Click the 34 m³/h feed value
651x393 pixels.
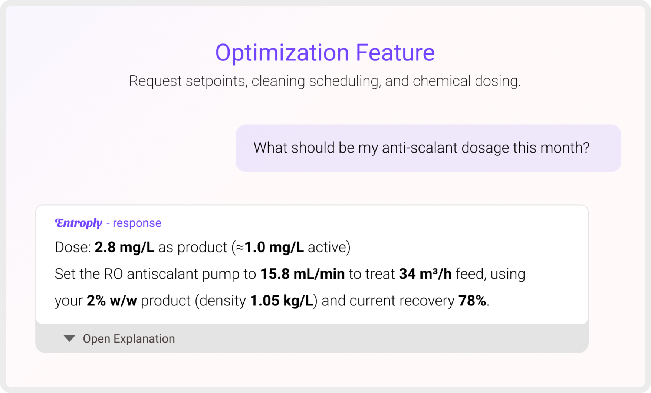click(425, 274)
